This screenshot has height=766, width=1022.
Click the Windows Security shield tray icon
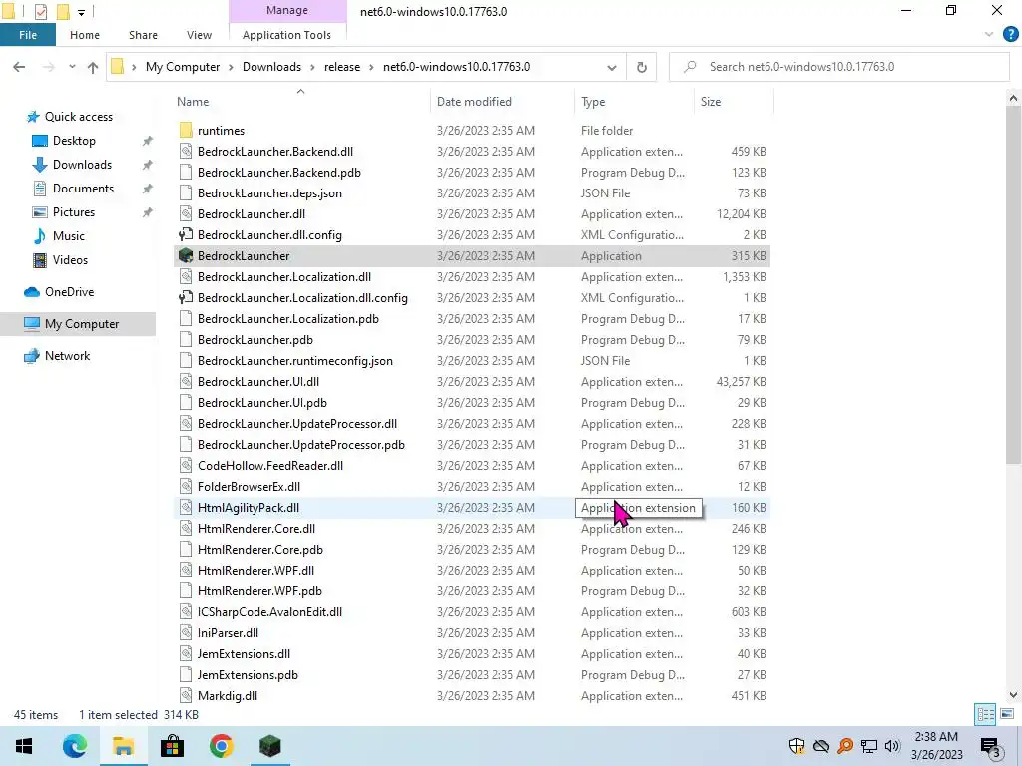tap(796, 746)
